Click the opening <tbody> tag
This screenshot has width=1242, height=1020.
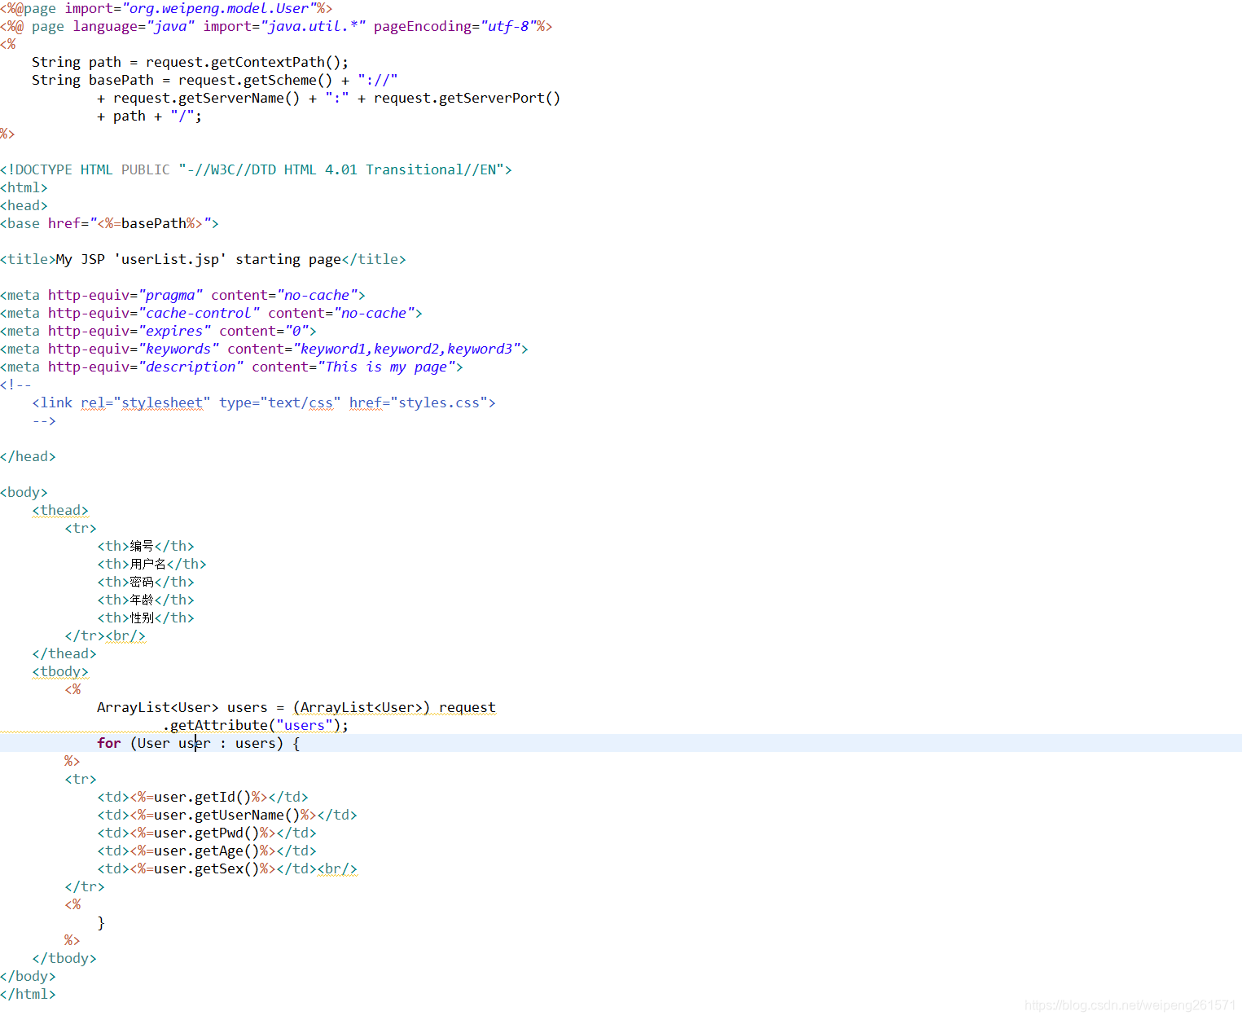[60, 671]
